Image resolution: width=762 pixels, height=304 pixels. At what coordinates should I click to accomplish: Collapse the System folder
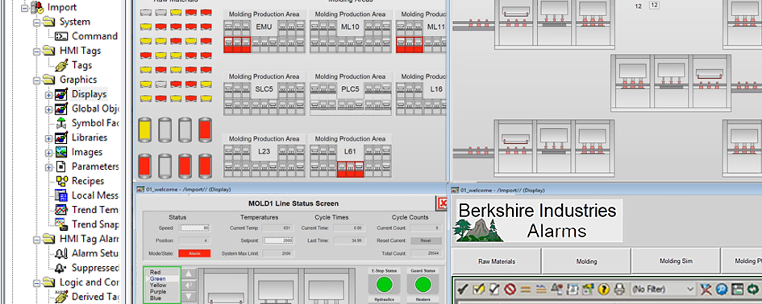(x=36, y=22)
